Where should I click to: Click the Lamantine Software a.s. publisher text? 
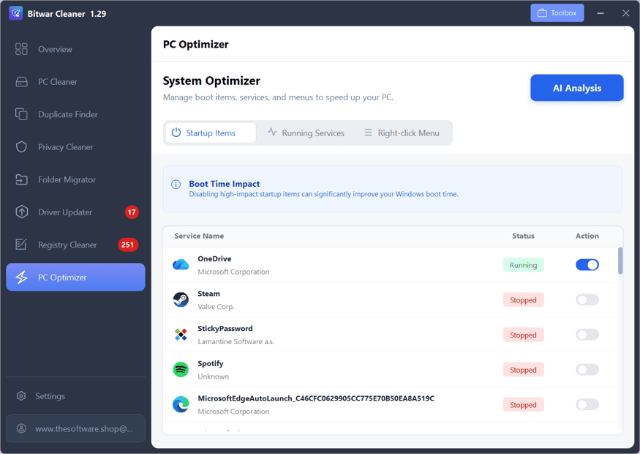click(236, 342)
